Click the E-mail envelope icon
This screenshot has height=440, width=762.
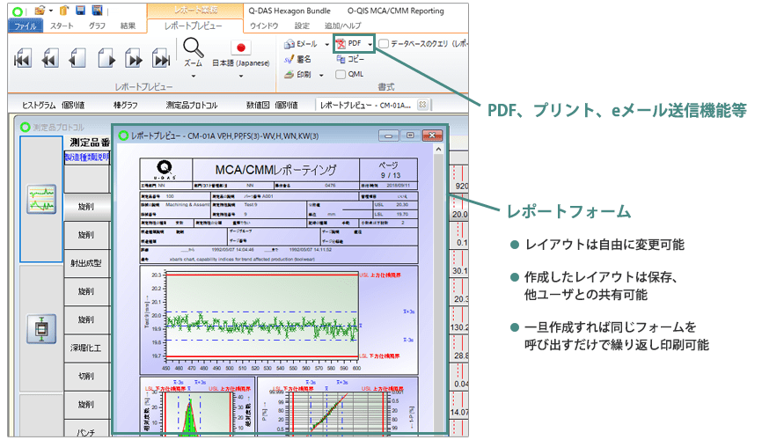tap(289, 44)
